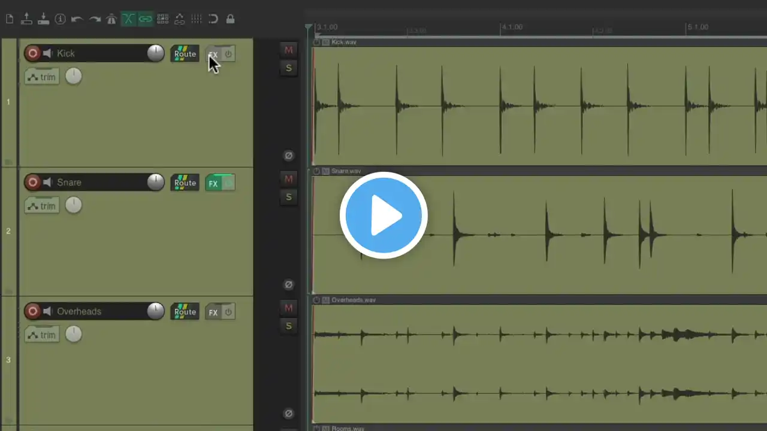Select the Kick.wav item title text
Image resolution: width=767 pixels, height=431 pixels.
click(344, 43)
